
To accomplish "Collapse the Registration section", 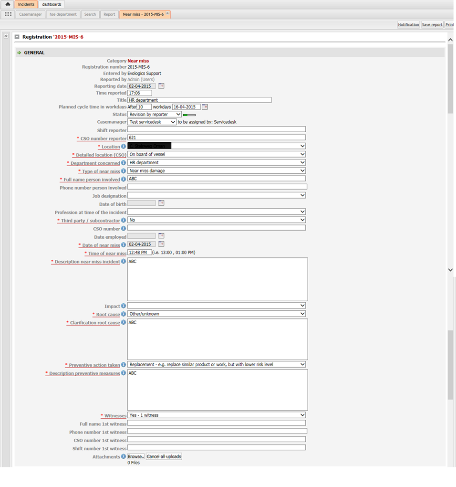I will [17, 37].
